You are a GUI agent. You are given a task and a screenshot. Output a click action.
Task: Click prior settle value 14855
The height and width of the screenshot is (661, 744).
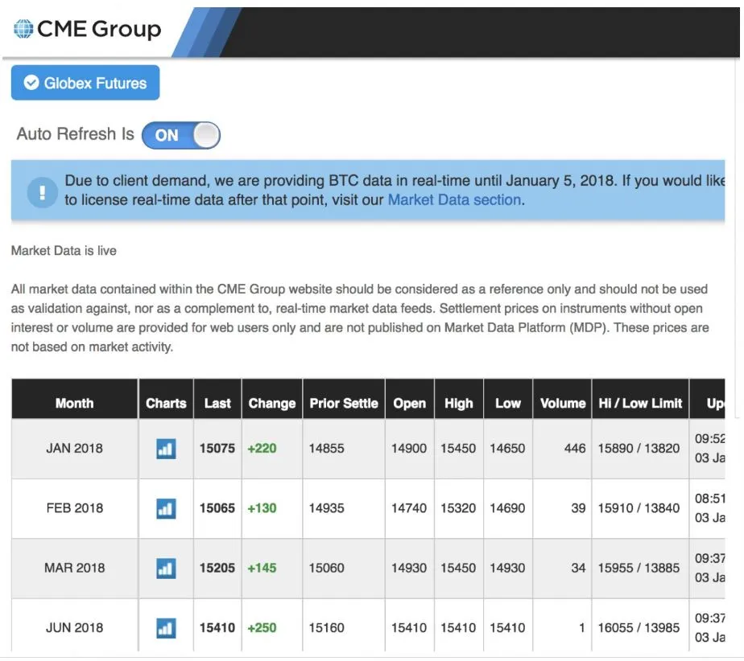point(326,448)
